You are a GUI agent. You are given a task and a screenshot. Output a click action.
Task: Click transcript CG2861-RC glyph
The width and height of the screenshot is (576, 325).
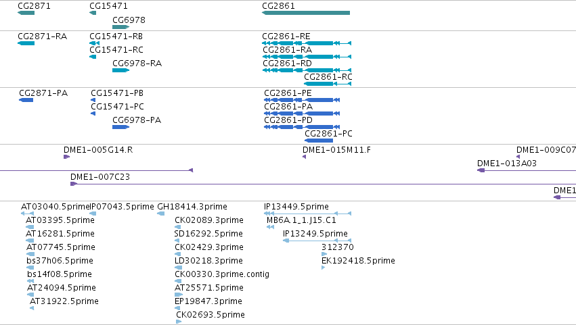(x=328, y=84)
